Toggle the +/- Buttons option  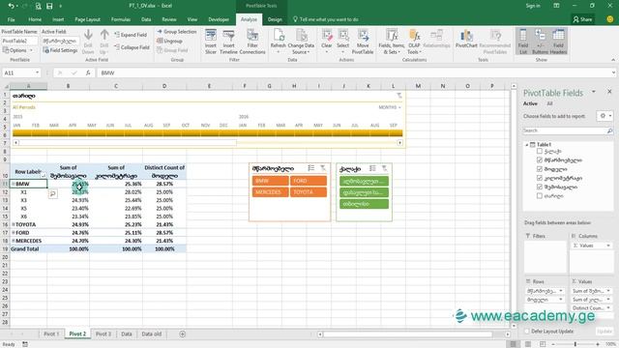[x=540, y=42]
